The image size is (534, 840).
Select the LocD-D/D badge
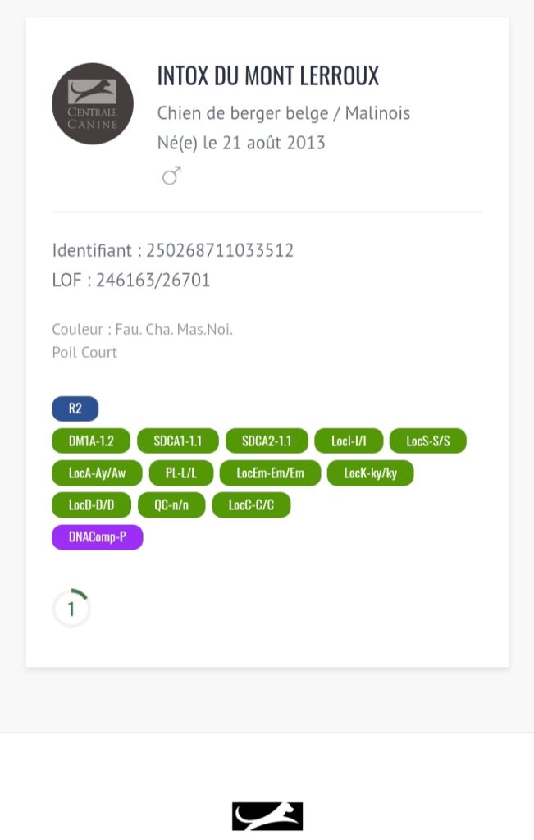91,504
